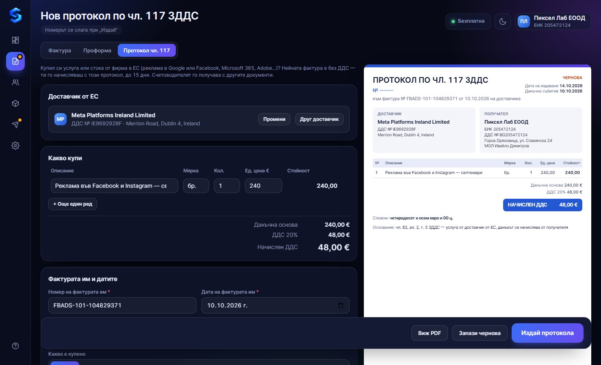Click the quantity input field
The width and height of the screenshot is (601, 365).
click(227, 186)
